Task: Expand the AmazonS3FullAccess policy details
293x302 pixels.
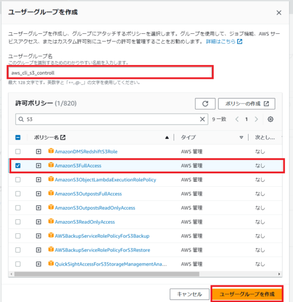Action: click(x=39, y=166)
